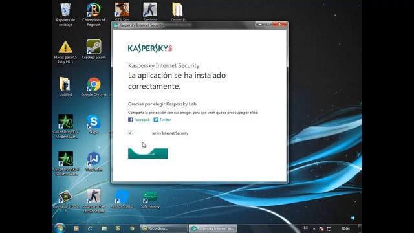Close the Kaspersky Internet Security window

(x=279, y=25)
